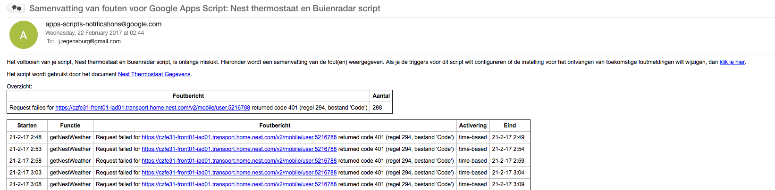The image size is (775, 190).
Task: Open the failed request URL in 2:48 row
Action: click(x=239, y=137)
